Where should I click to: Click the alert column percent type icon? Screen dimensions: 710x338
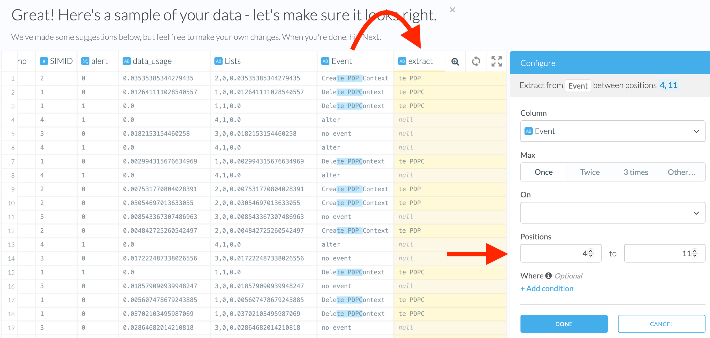pos(85,61)
